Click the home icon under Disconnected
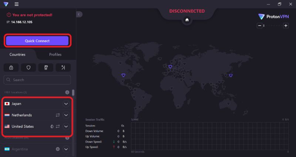This screenshot has height=157, width=296. click(187, 20)
